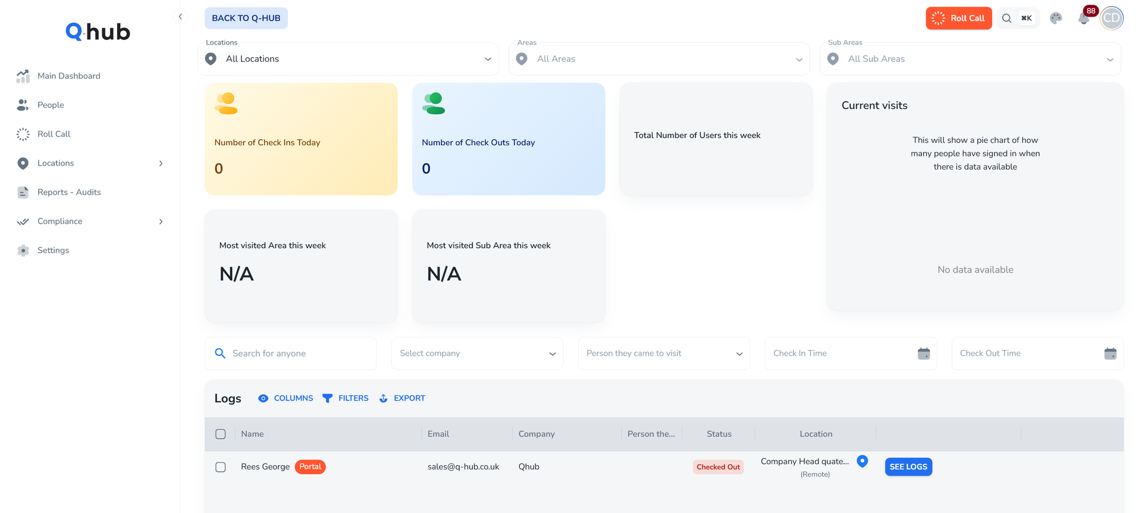Collapse the sidebar with the arrow toggle

[180, 17]
